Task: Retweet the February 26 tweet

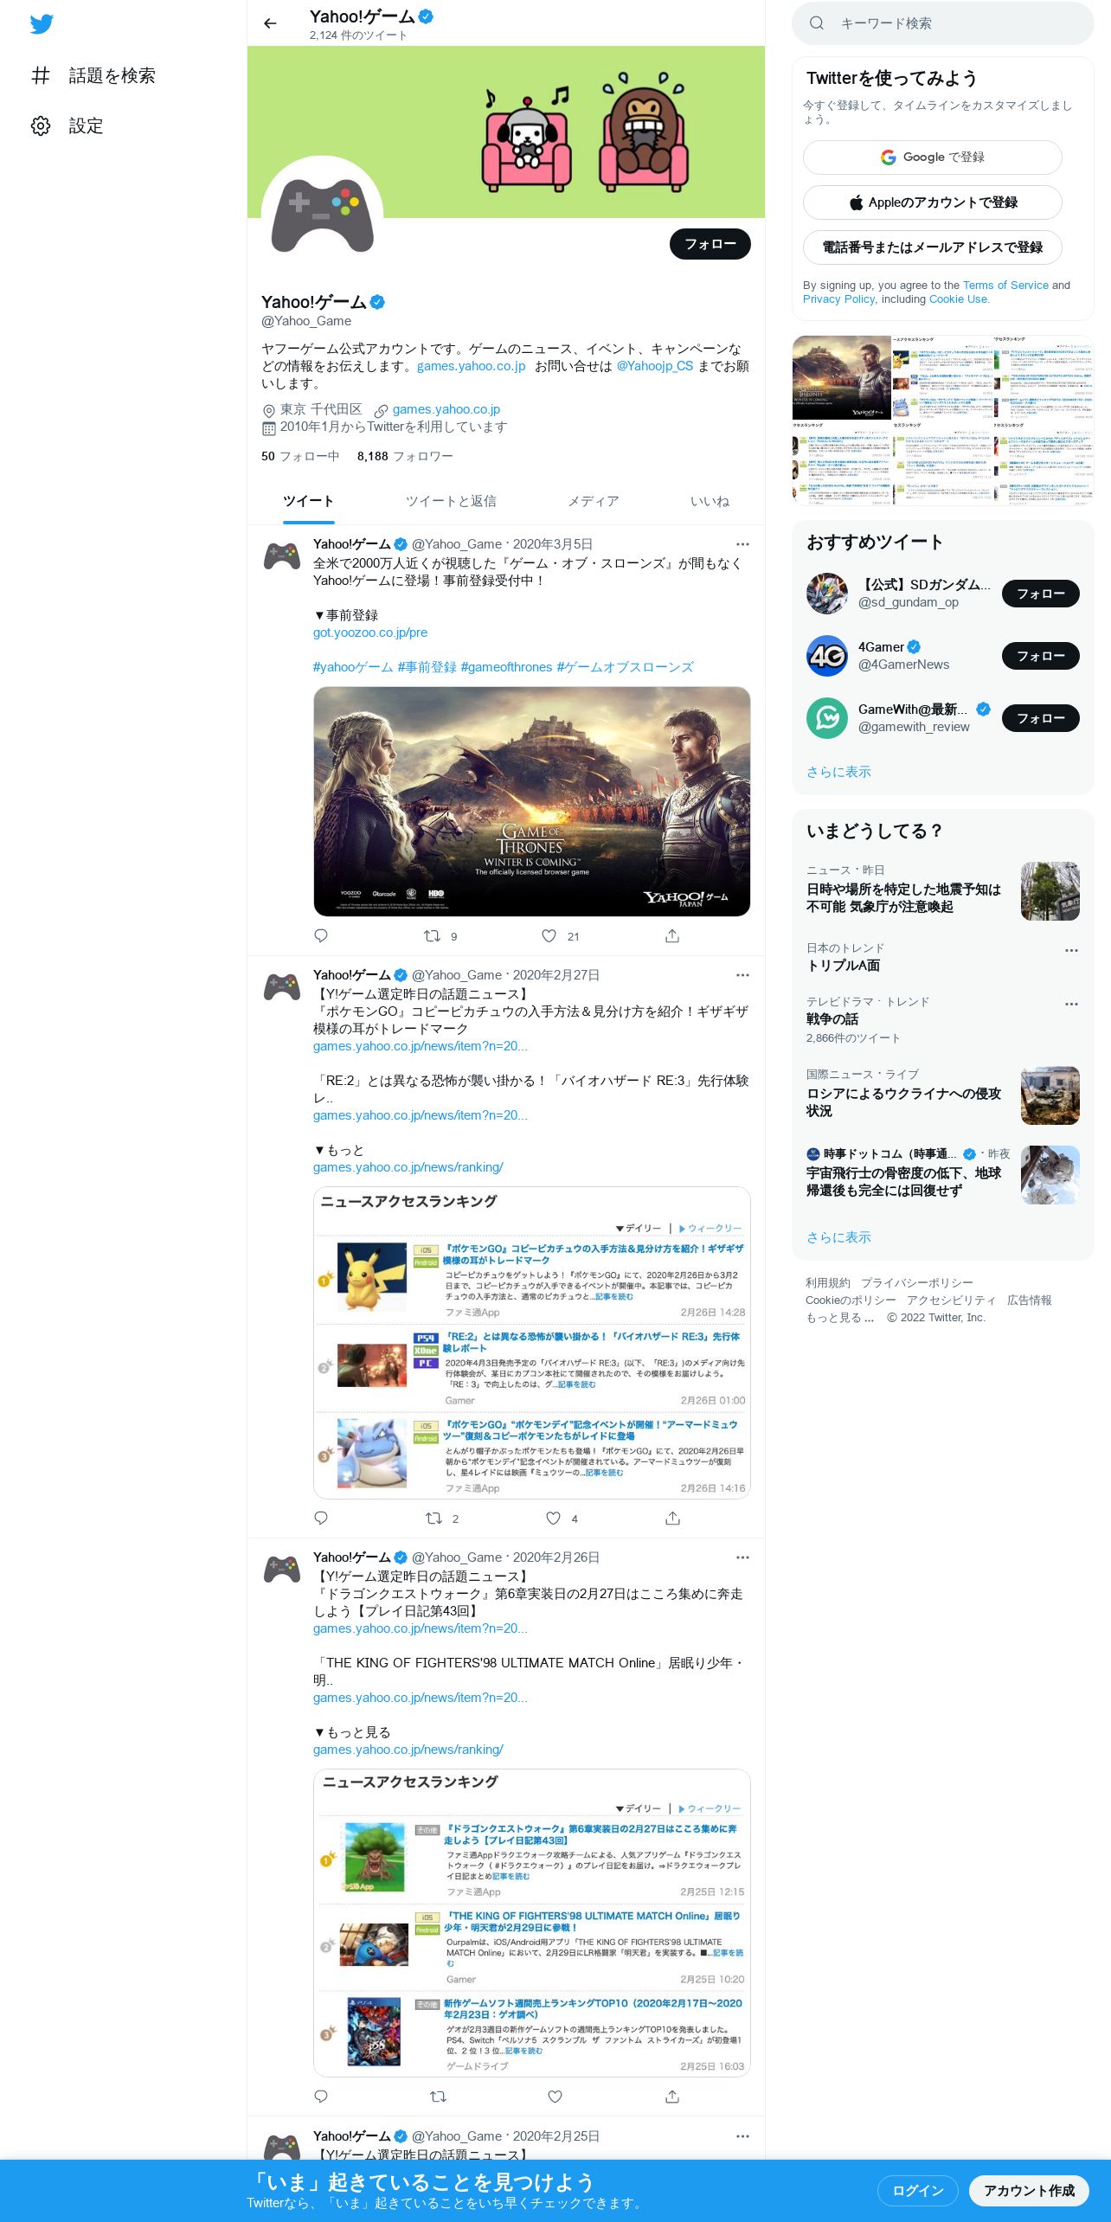Action: tap(438, 2097)
